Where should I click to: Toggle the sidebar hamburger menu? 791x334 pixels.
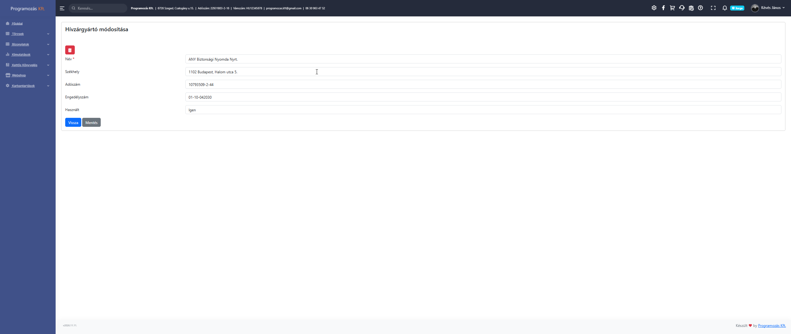pos(62,8)
